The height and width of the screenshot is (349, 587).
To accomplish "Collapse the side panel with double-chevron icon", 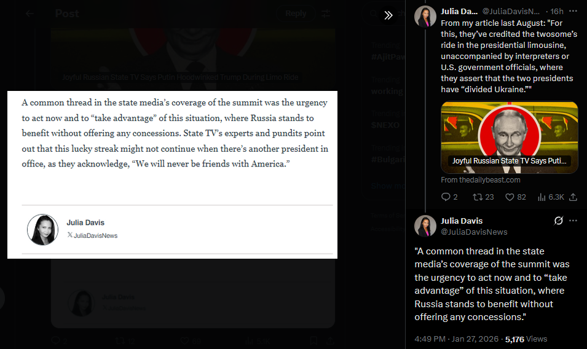I will [388, 15].
